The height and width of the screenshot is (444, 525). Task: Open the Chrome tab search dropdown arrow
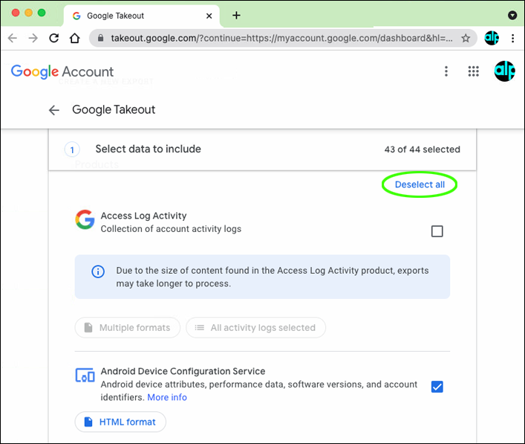point(512,15)
